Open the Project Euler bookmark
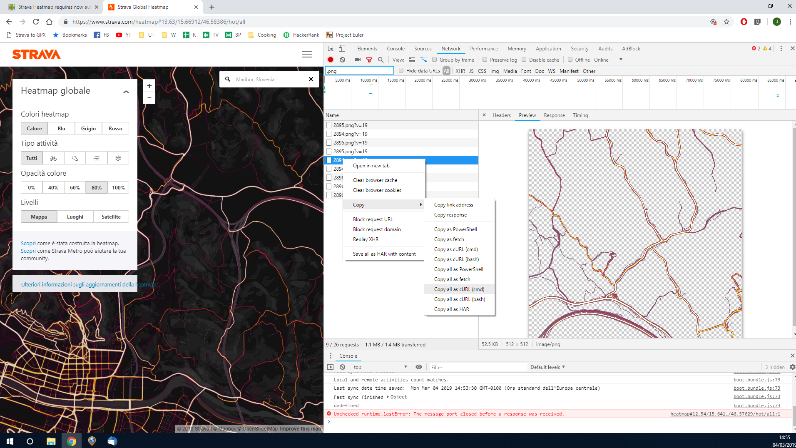 (345, 35)
